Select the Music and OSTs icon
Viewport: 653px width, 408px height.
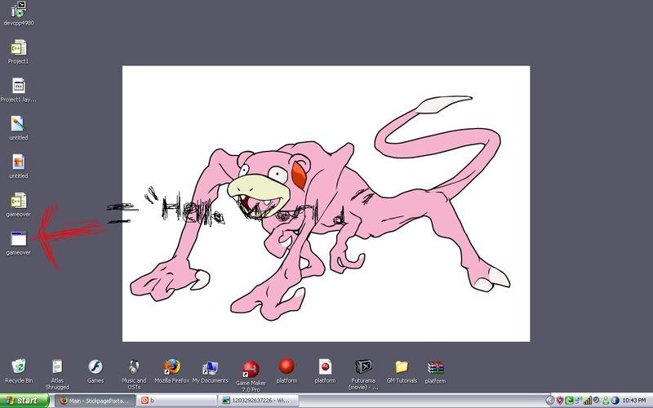point(134,366)
